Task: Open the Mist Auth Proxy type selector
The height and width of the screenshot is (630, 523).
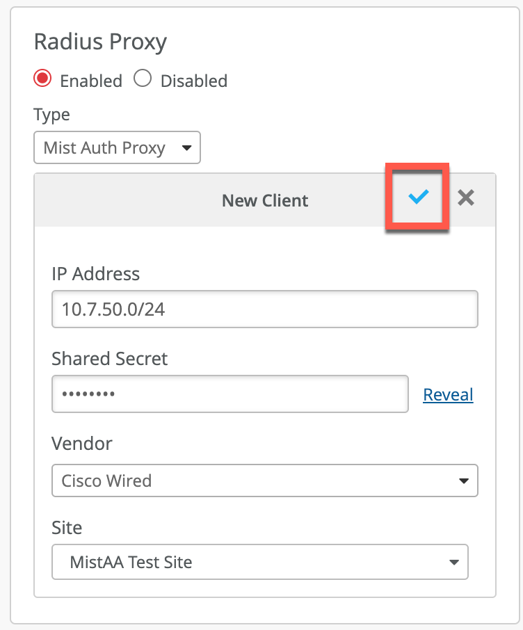Action: [117, 147]
